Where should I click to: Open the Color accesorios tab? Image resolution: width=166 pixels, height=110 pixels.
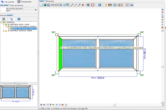[x=16, y=5]
